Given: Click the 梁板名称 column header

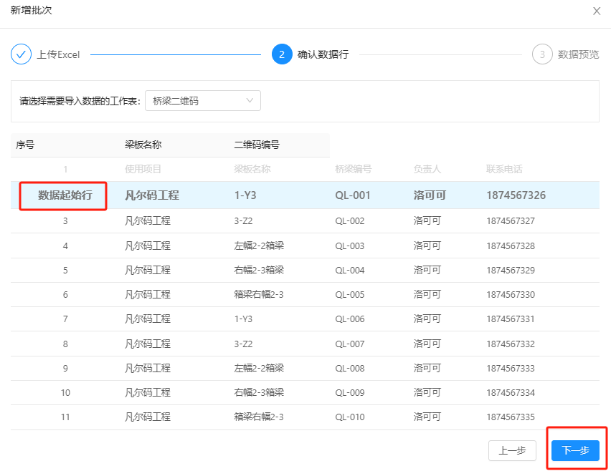Looking at the screenshot, I should click(x=143, y=145).
